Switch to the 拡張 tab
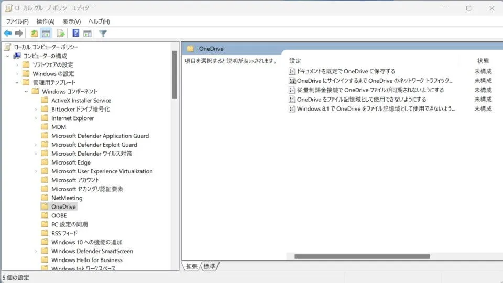 (x=192, y=266)
